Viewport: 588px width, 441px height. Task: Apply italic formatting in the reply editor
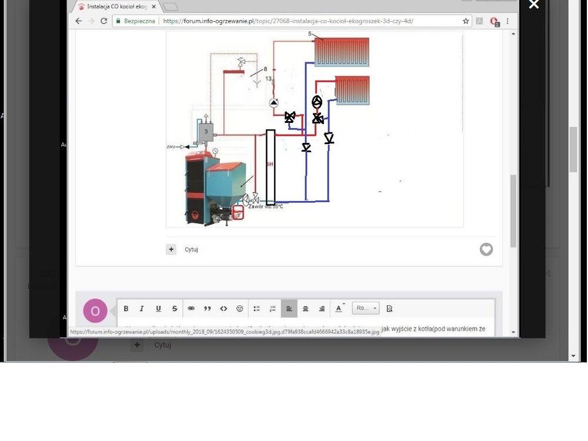(142, 309)
